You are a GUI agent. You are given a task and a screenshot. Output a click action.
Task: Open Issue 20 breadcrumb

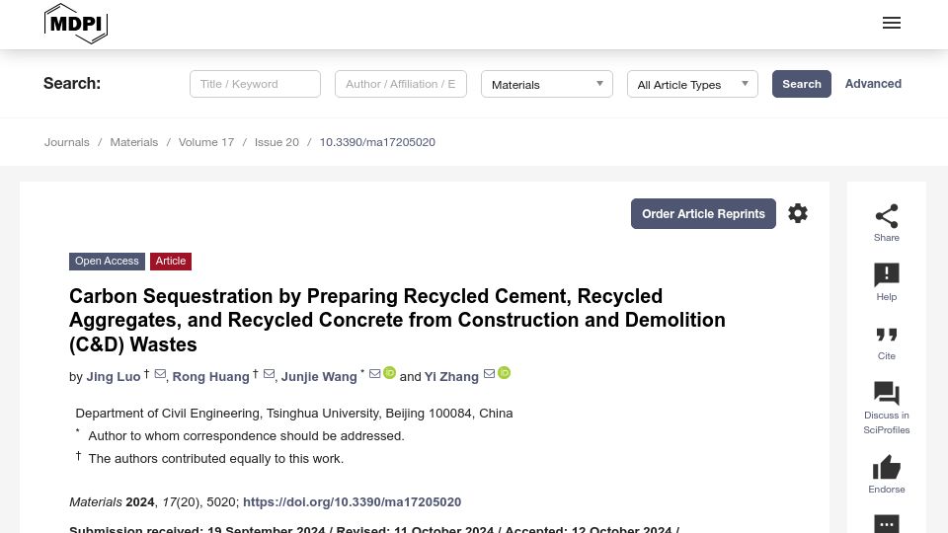276,142
